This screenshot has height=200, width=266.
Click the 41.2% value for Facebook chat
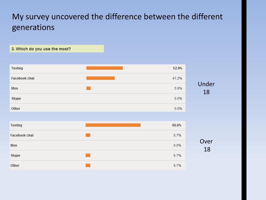click(177, 78)
